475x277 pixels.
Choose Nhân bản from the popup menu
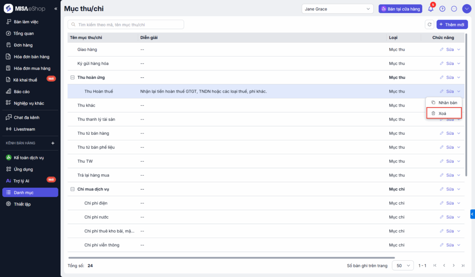tap(444, 102)
